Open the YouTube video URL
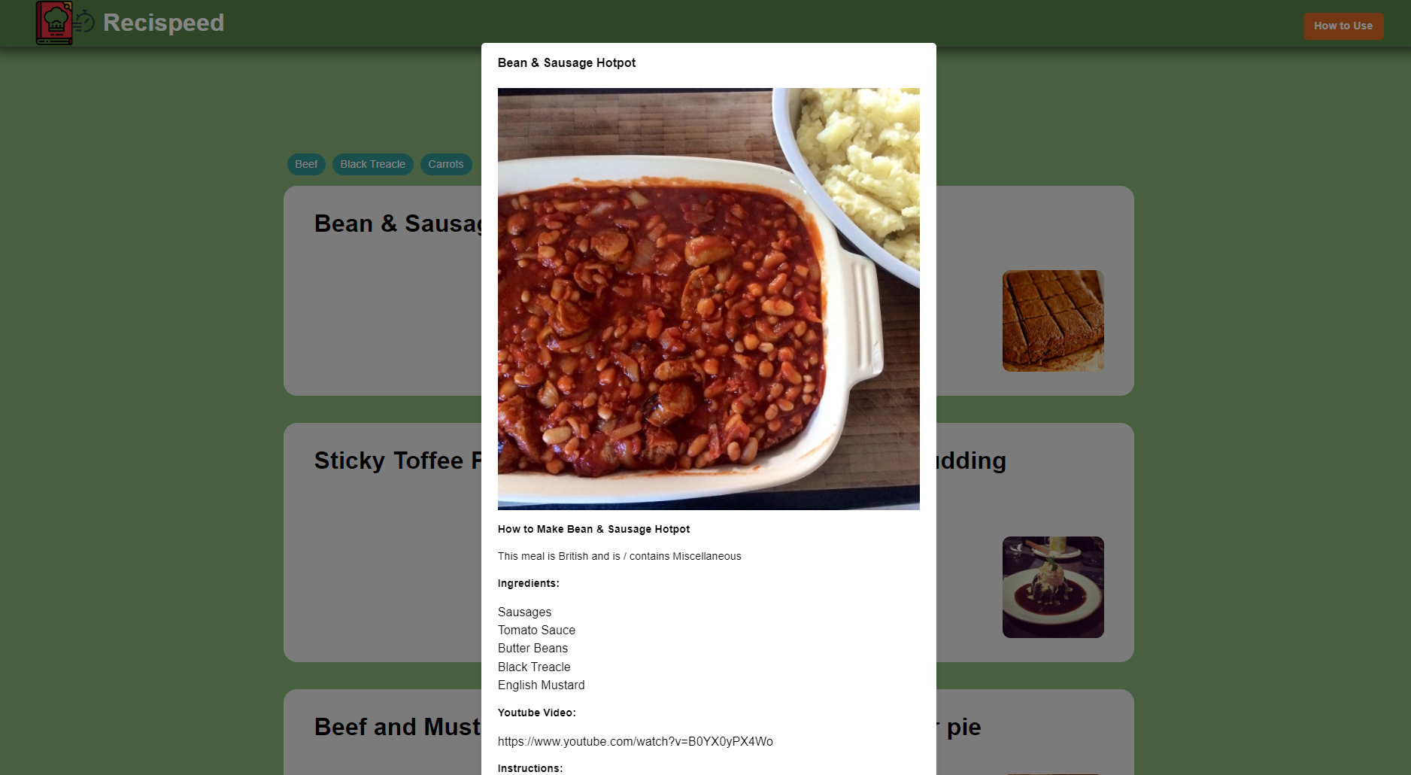Viewport: 1411px width, 775px height. (636, 741)
